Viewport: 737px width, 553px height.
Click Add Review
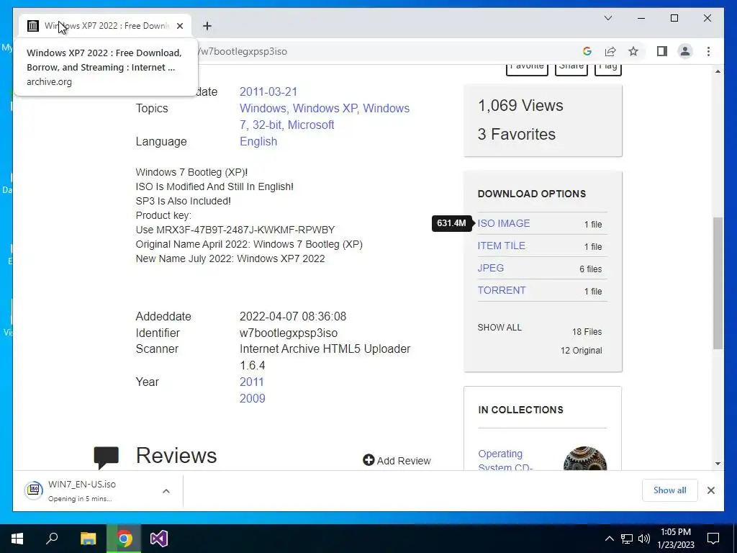click(x=397, y=460)
